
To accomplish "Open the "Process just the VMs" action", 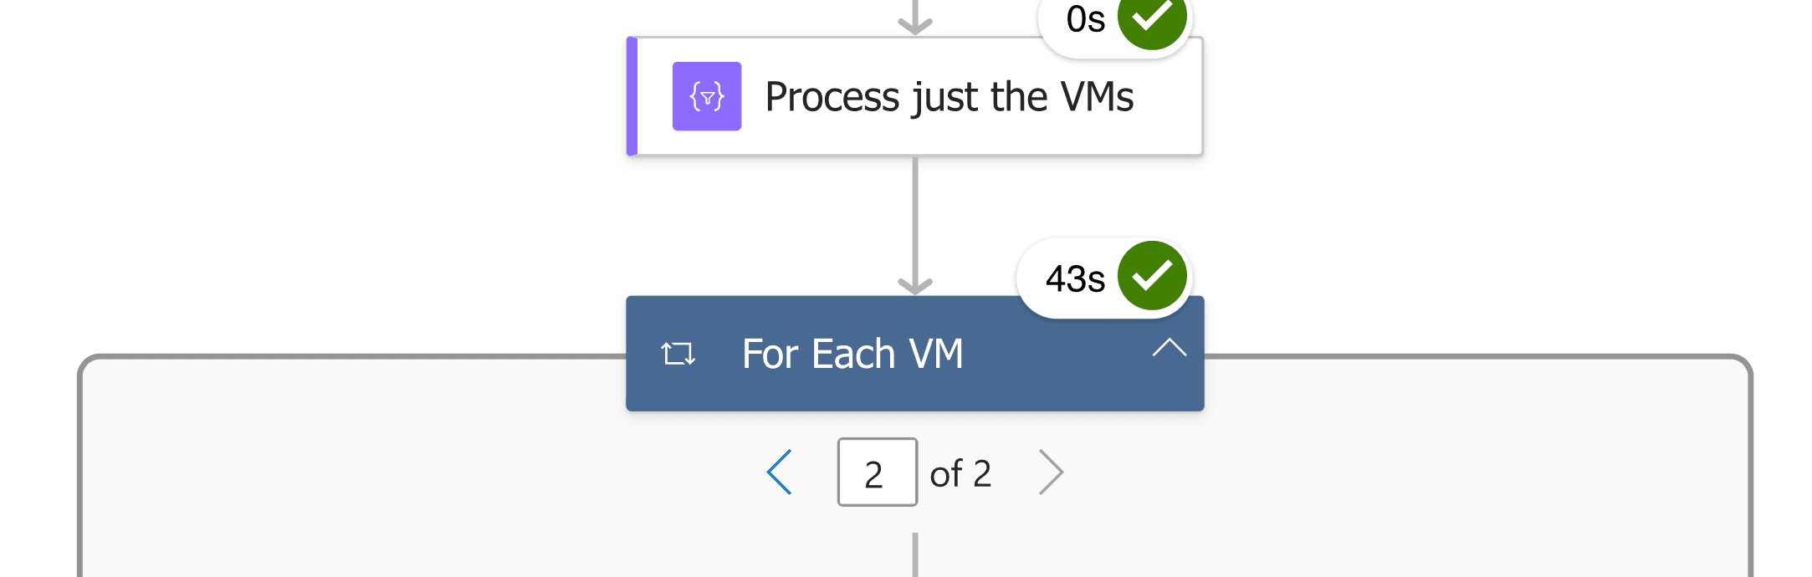I will tap(949, 97).
